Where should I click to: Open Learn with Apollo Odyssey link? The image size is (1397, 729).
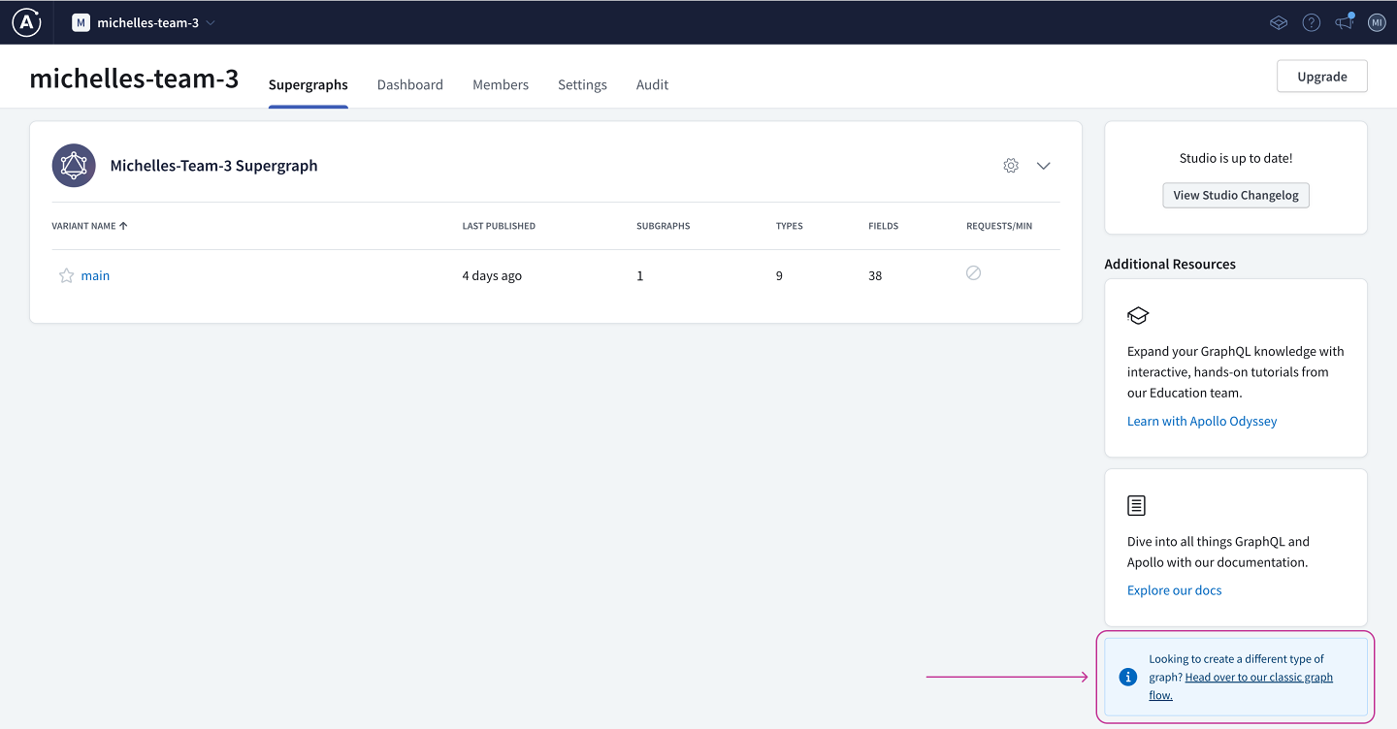coord(1202,421)
